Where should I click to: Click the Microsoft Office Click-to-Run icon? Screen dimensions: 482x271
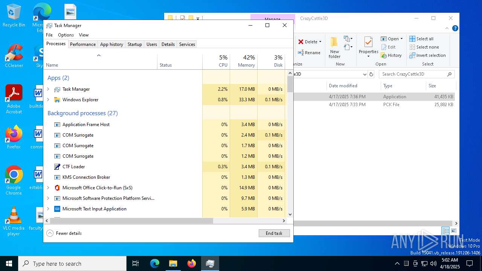(57, 188)
